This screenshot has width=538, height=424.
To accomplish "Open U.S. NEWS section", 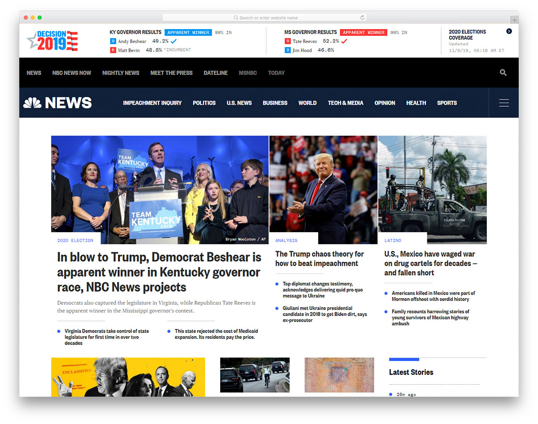I will pos(239,103).
